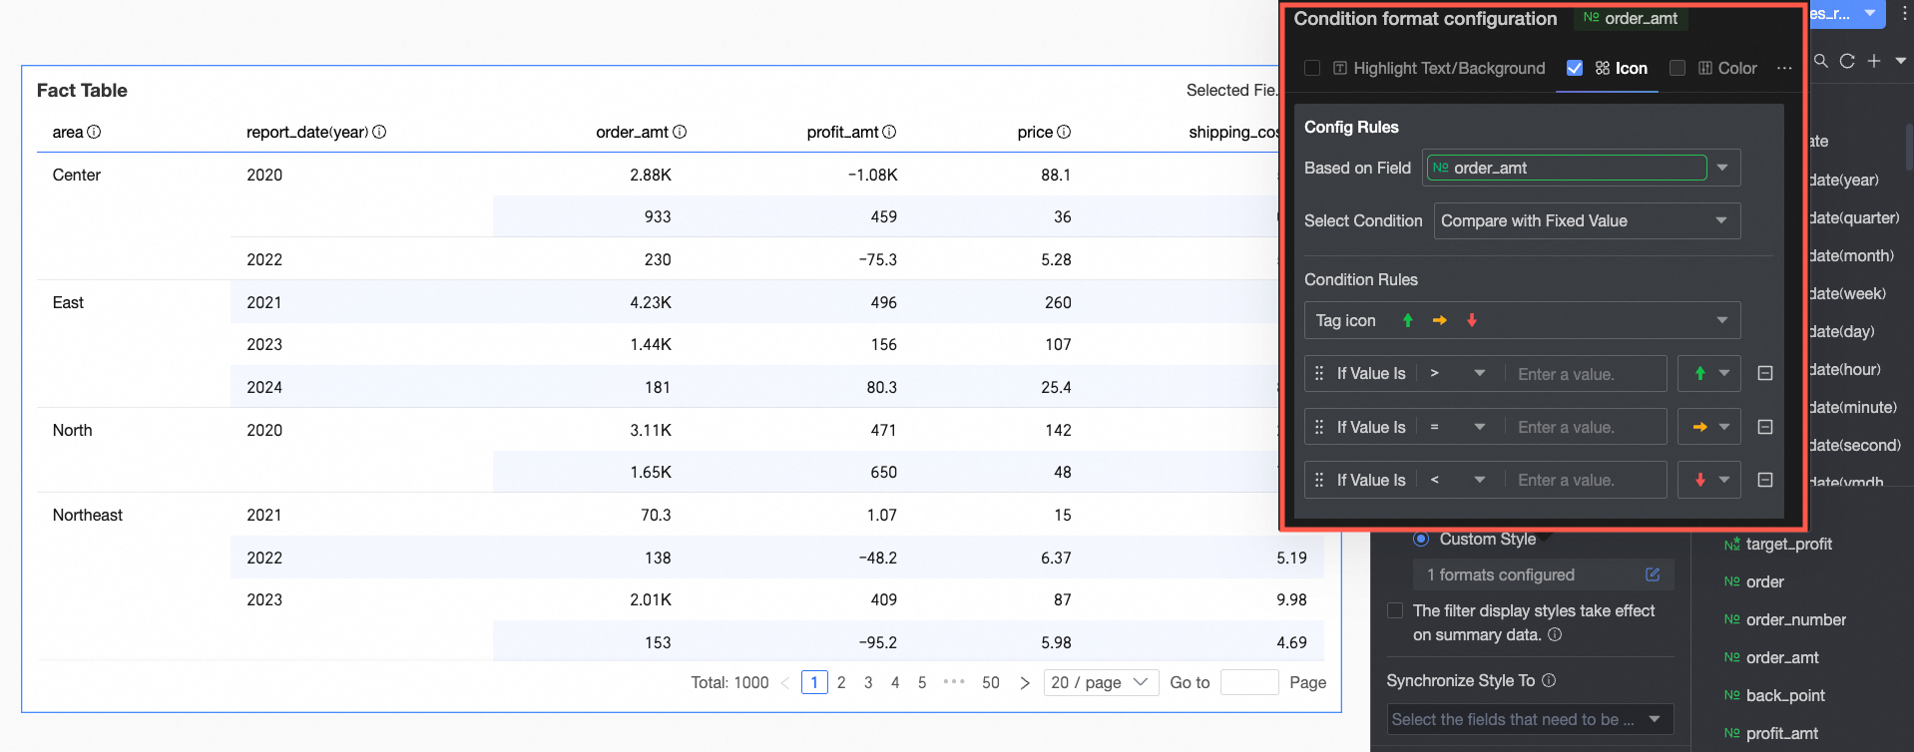Refresh the field list
This screenshot has width=1914, height=752.
tap(1847, 61)
